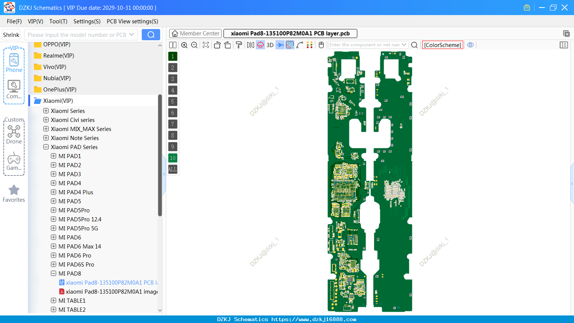Click the tree panel vertical scrollbar
This screenshot has height=323, width=574.
point(160,155)
